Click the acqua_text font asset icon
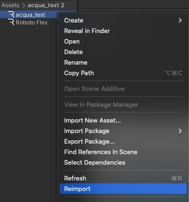The width and height of the screenshot is (189, 202). pyautogui.click(x=11, y=14)
